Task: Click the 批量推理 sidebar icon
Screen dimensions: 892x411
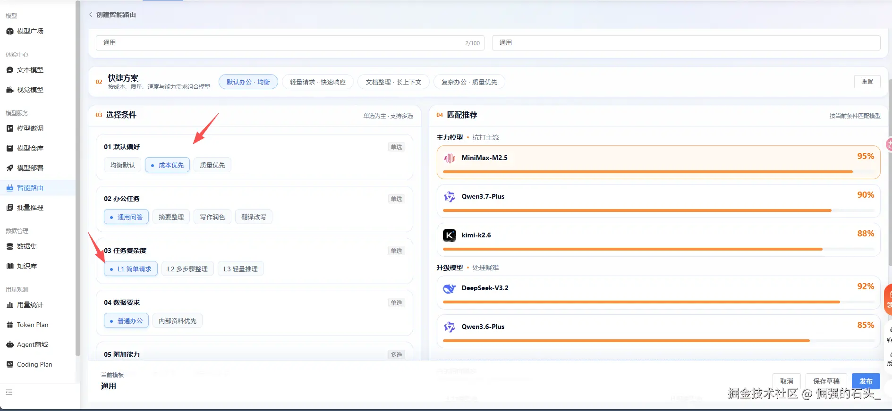Action: [9, 208]
